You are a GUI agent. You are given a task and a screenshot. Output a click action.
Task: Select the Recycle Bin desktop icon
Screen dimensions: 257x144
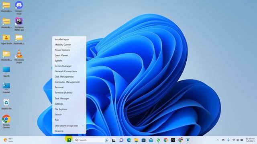[6, 104]
